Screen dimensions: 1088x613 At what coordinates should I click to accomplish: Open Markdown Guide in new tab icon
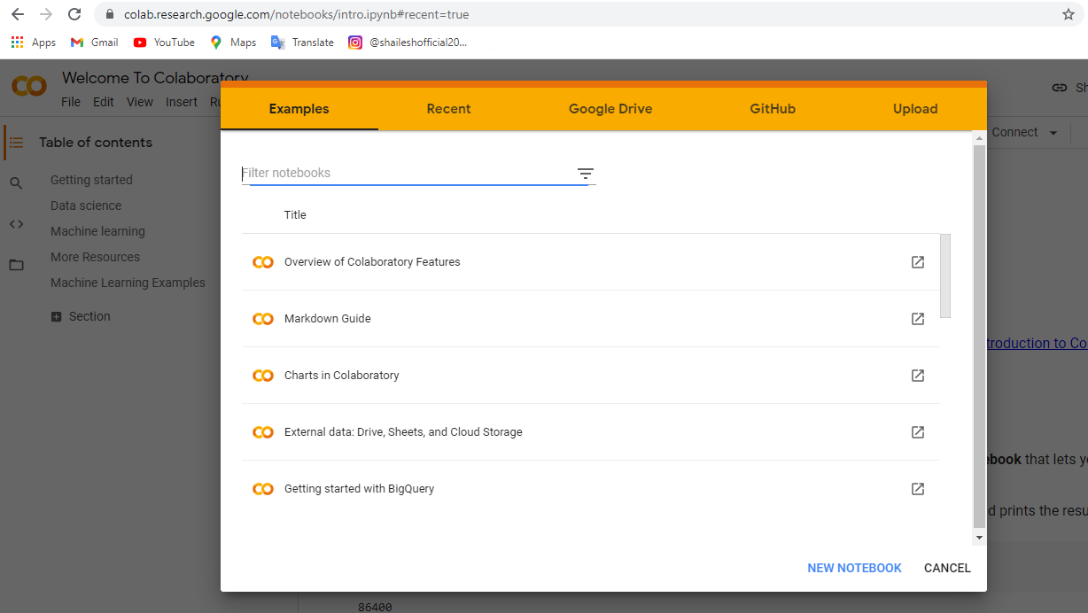[918, 319]
